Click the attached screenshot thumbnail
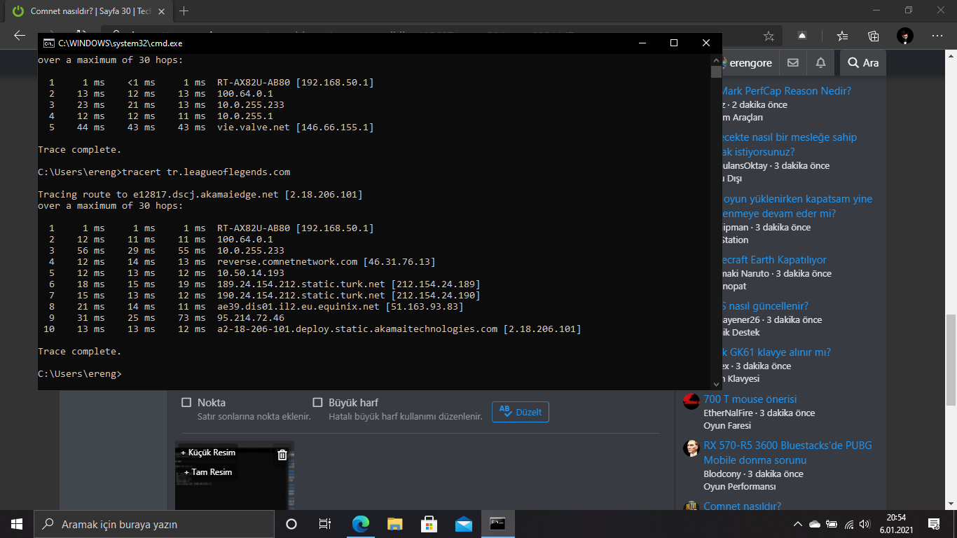This screenshot has height=538, width=957. tap(235, 476)
